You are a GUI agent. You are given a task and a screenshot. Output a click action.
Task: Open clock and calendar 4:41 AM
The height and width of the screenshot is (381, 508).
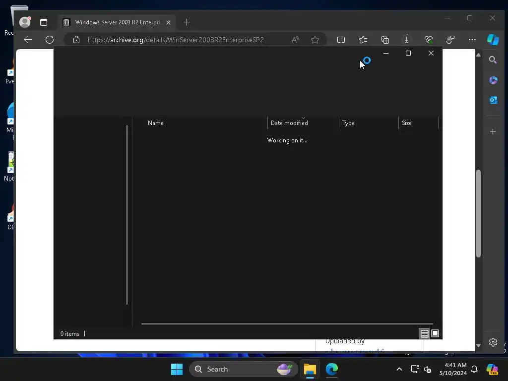453,369
